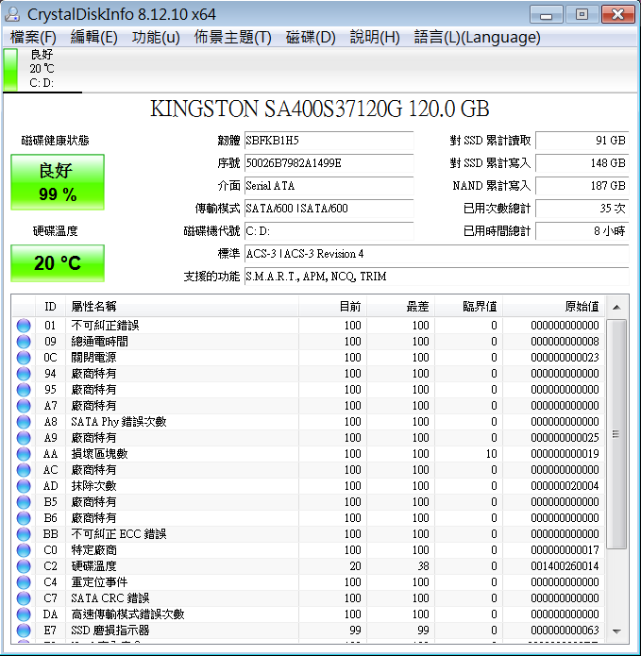This screenshot has width=641, height=656.
Task: Open the 編輯(E) menu
Action: pyautogui.click(x=93, y=37)
